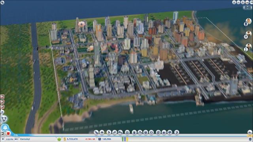Viewport: 253px width, 142px height.
Task: Click the small monitor icon above pause
Action: tap(2, 134)
